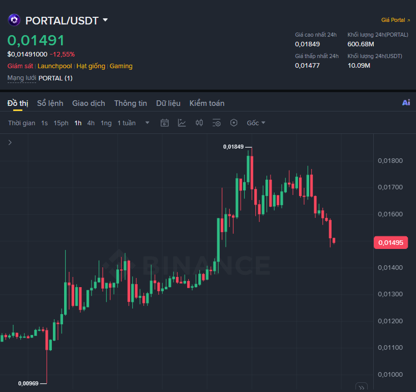Switch to the Giao dịch tab
The width and height of the screenshot is (416, 392).
pos(88,103)
